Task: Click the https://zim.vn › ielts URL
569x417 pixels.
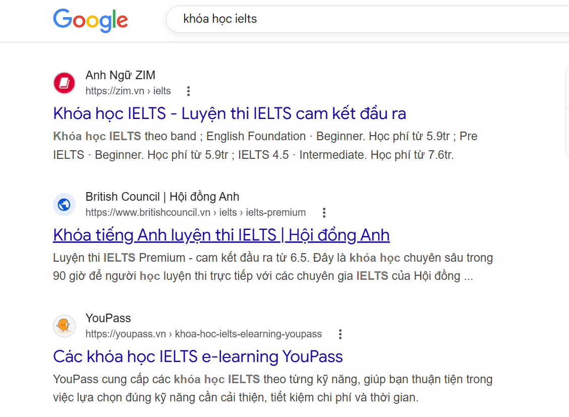Action: click(x=128, y=91)
